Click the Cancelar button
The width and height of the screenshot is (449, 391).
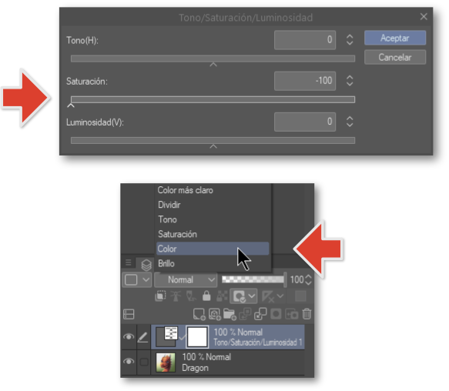(395, 57)
